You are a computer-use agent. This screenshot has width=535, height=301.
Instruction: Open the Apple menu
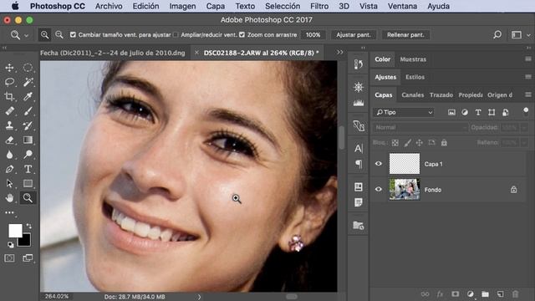[15, 6]
